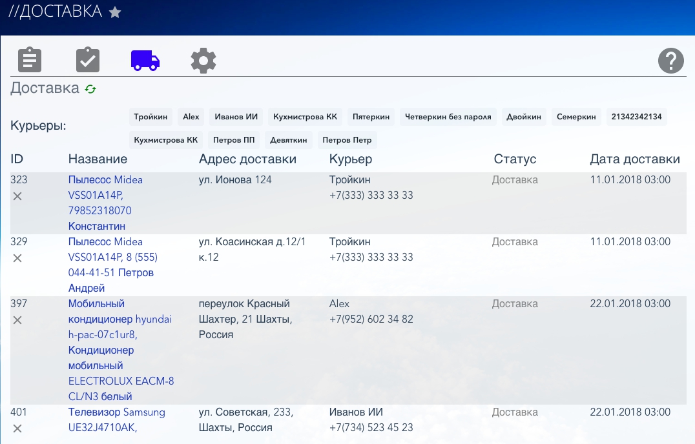Delete order 323 with the X icon
This screenshot has height=444, width=695.
coord(17,196)
